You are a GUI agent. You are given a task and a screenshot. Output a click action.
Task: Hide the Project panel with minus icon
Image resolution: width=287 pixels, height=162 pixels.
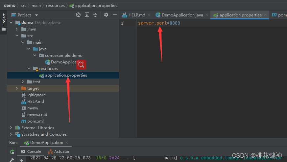115,15
